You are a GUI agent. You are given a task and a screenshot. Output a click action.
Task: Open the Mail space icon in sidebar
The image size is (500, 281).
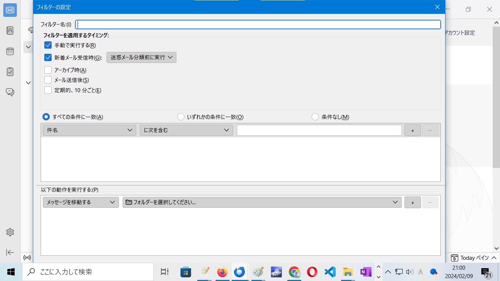pos(10,10)
